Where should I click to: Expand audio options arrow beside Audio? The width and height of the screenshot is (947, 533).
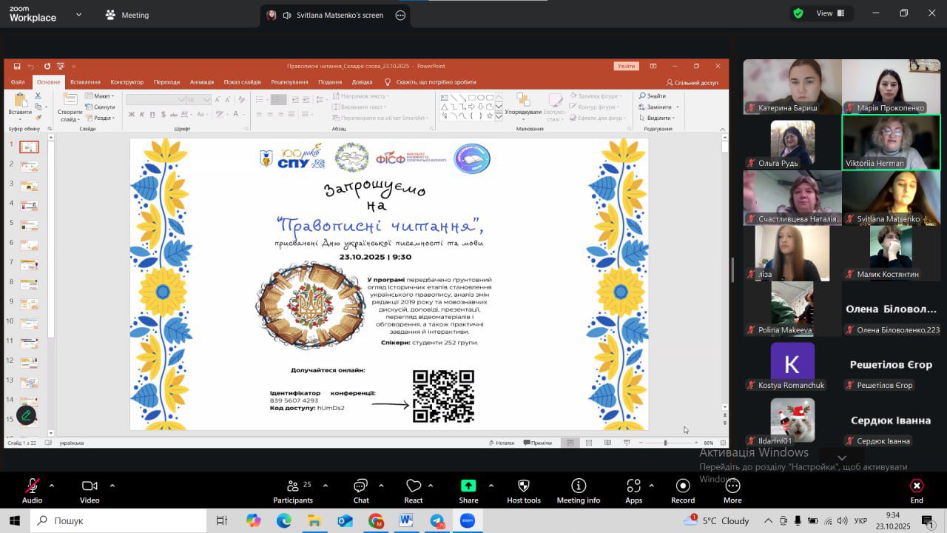coord(52,486)
